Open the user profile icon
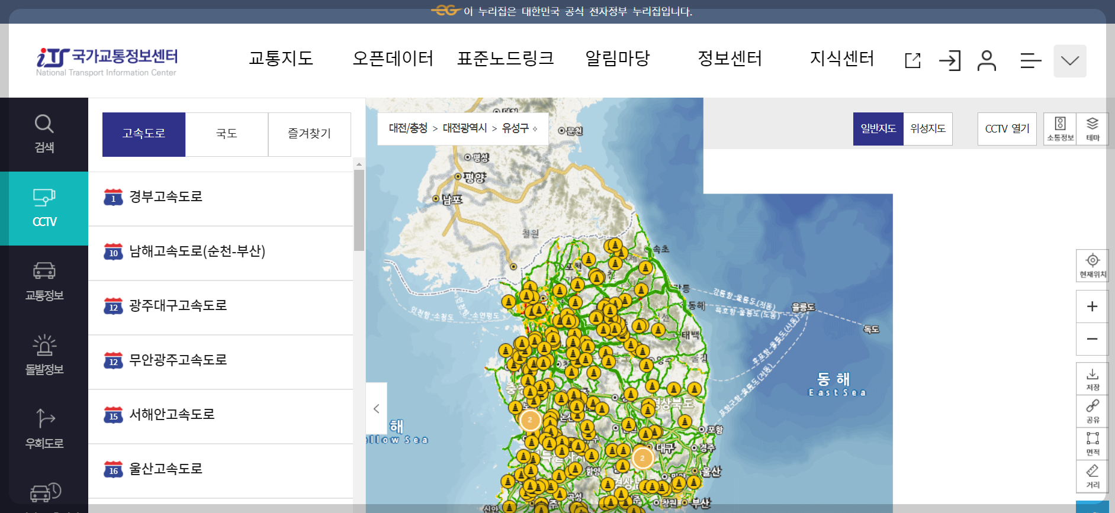 click(987, 60)
